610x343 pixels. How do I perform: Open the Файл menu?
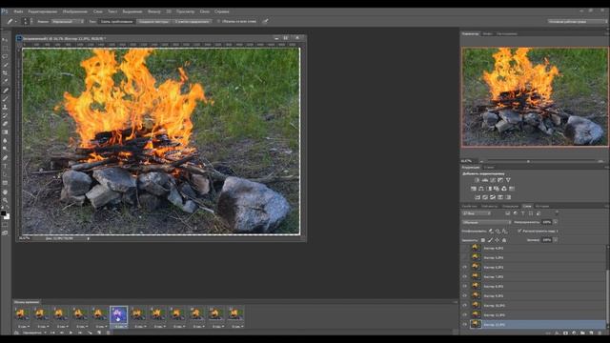(x=18, y=11)
